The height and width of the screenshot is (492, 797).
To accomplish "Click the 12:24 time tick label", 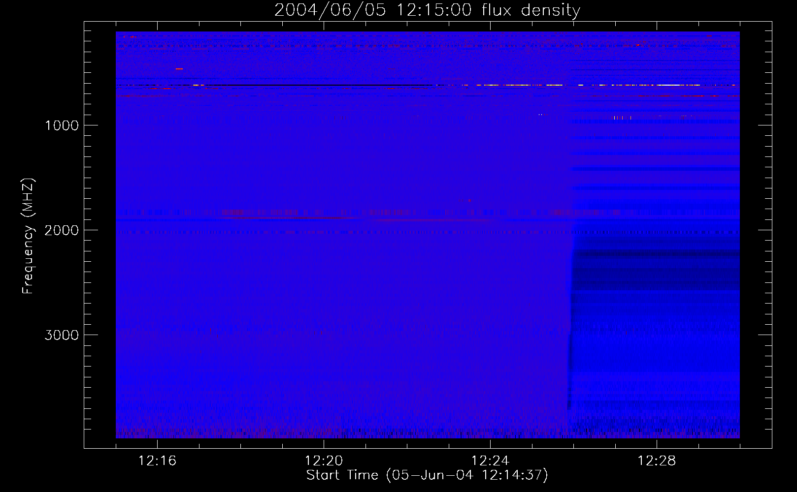I will (490, 461).
